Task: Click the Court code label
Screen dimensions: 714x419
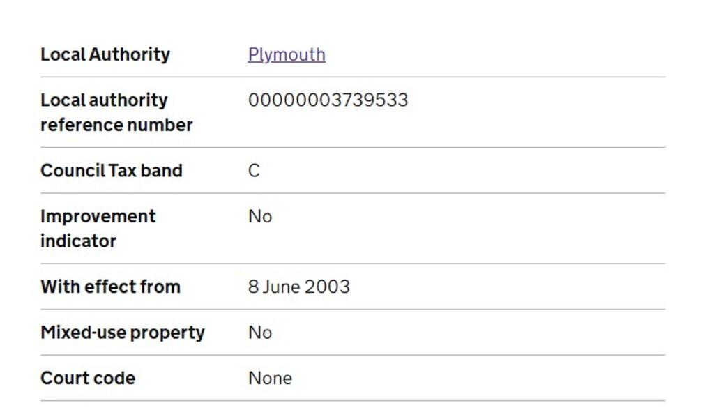Action: [x=88, y=378]
